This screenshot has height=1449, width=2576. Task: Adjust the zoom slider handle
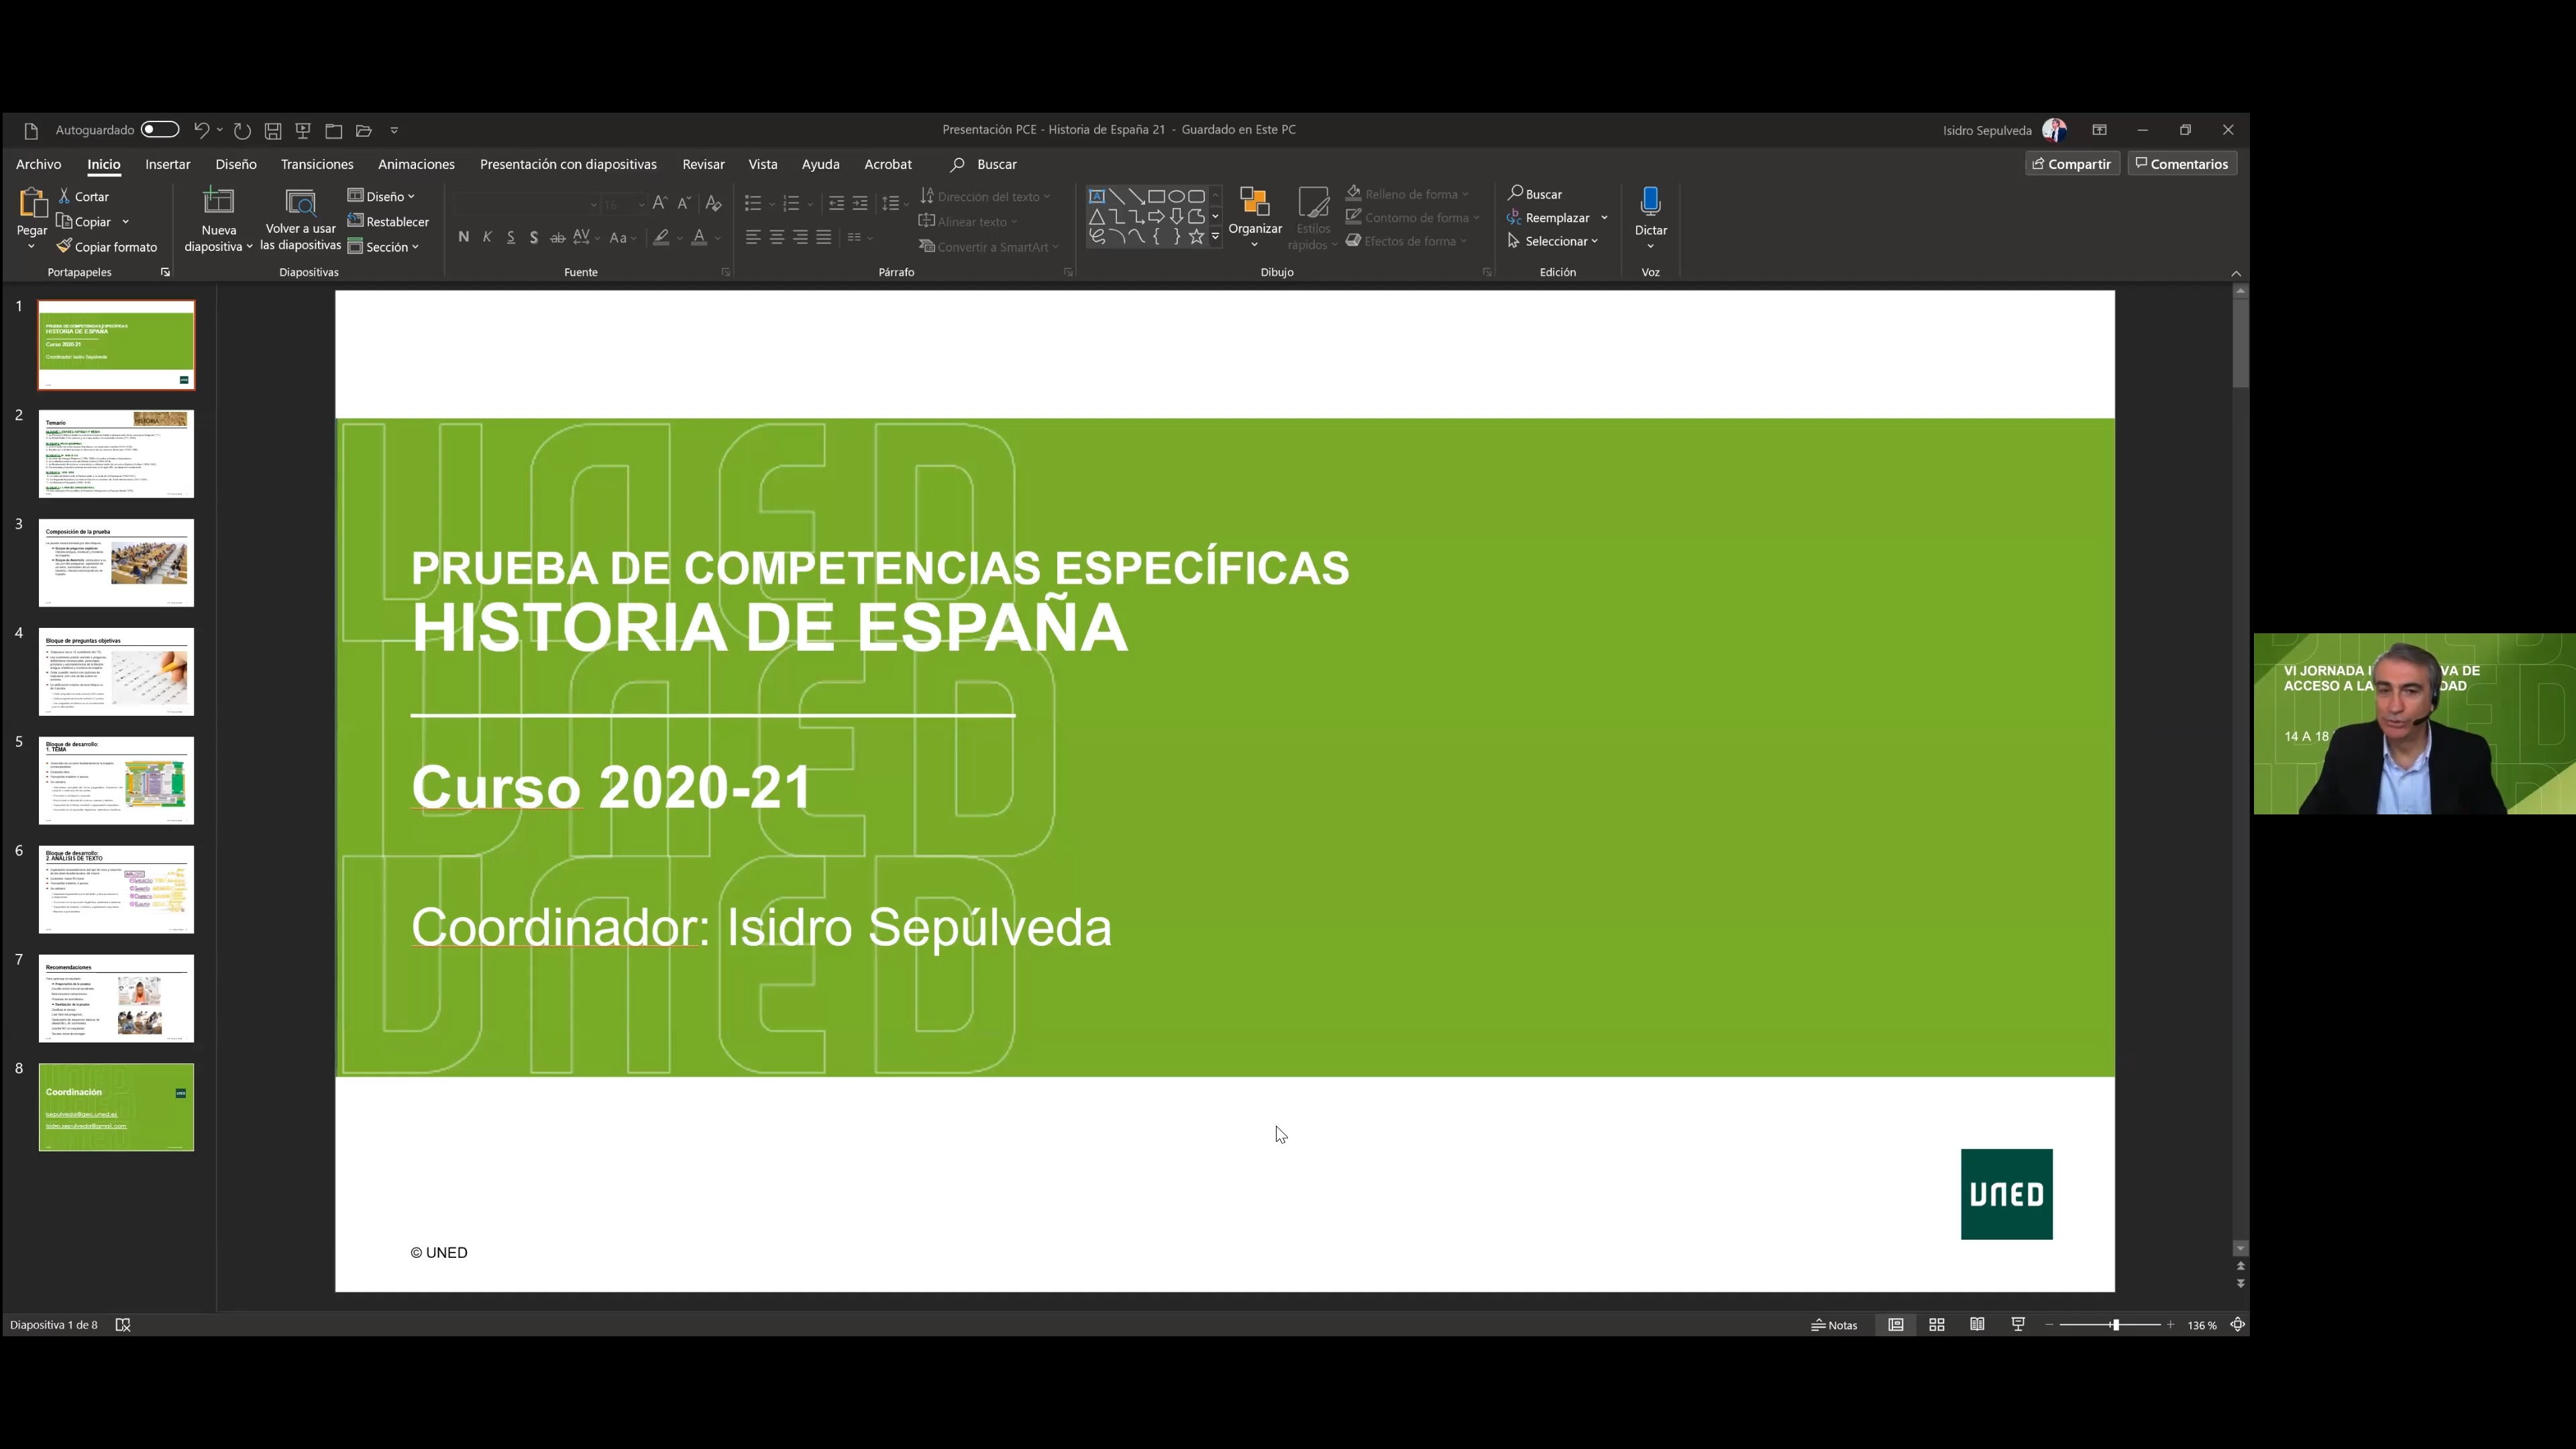click(x=2115, y=1325)
